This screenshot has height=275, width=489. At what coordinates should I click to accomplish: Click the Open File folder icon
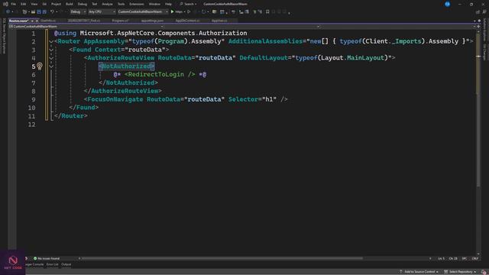pyautogui.click(x=33, y=12)
